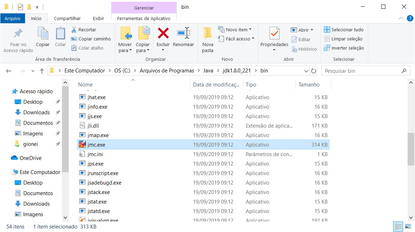The height and width of the screenshot is (232, 415).
Task: Toggle sort order via the Nome column header
Action: pyautogui.click(x=85, y=84)
